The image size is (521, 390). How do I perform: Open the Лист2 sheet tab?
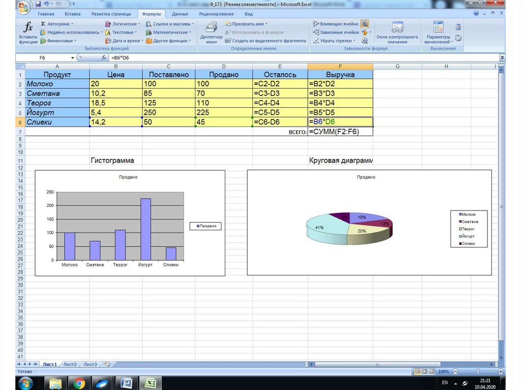70,364
